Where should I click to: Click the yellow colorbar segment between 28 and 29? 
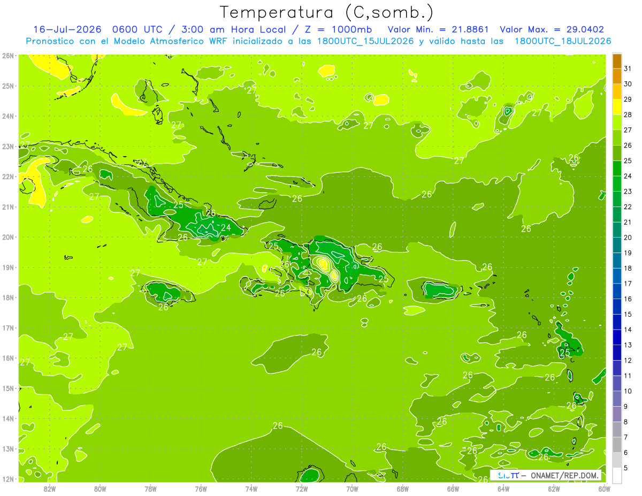click(617, 107)
